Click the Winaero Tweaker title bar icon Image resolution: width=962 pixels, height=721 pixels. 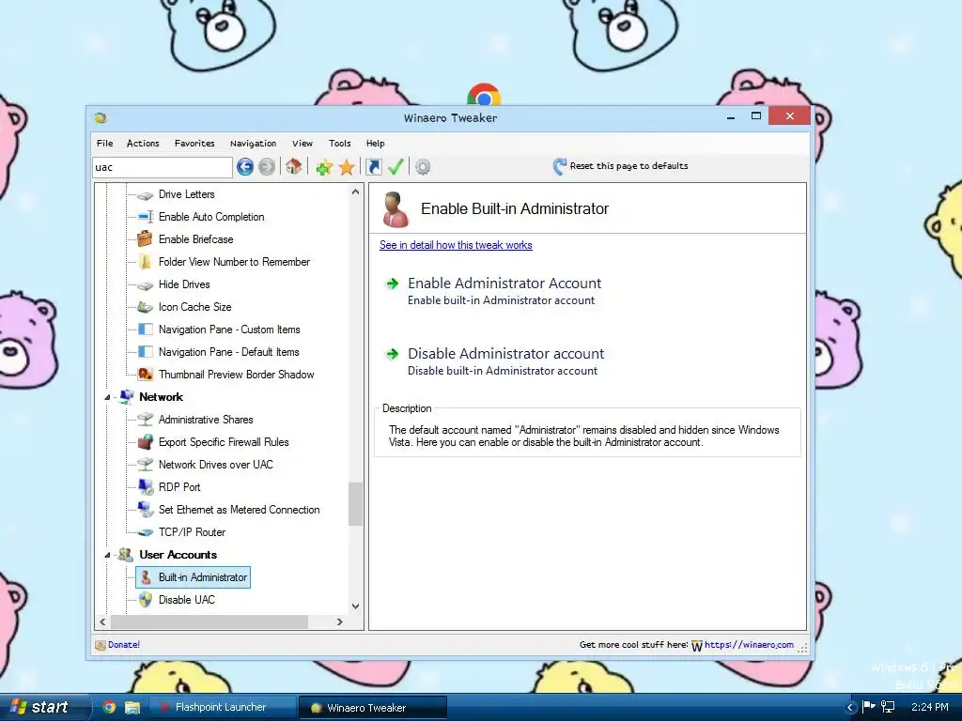click(x=101, y=117)
